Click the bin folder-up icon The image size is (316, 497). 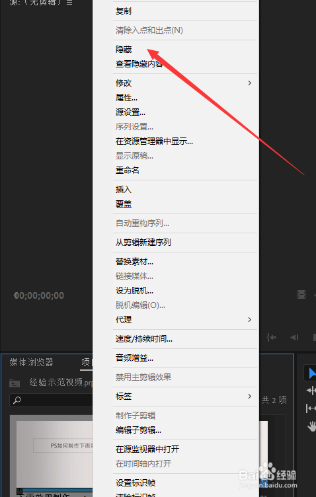(x=15, y=383)
